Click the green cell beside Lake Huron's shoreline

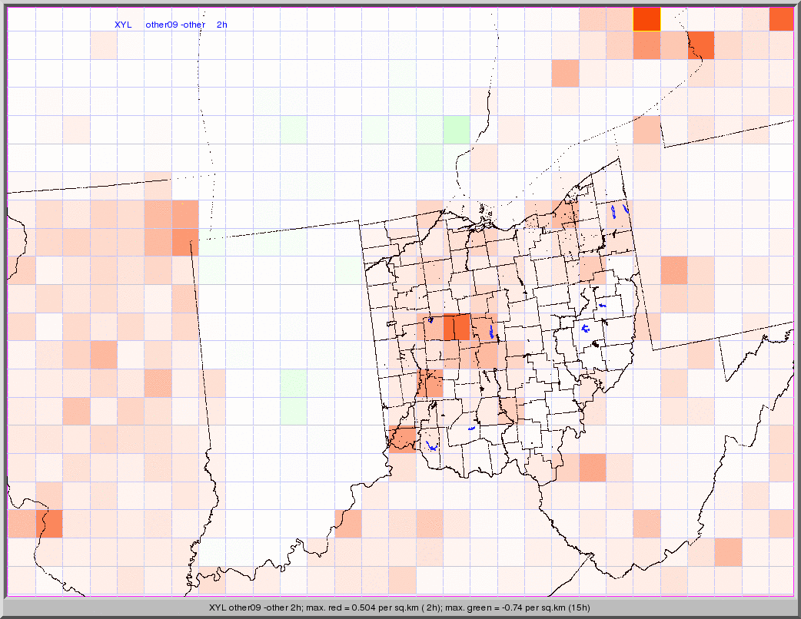(457, 130)
